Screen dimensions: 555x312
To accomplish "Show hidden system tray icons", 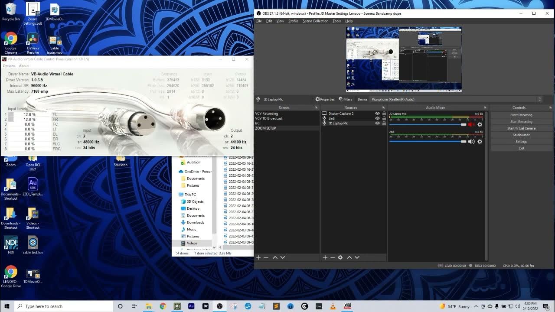I will point(476,306).
